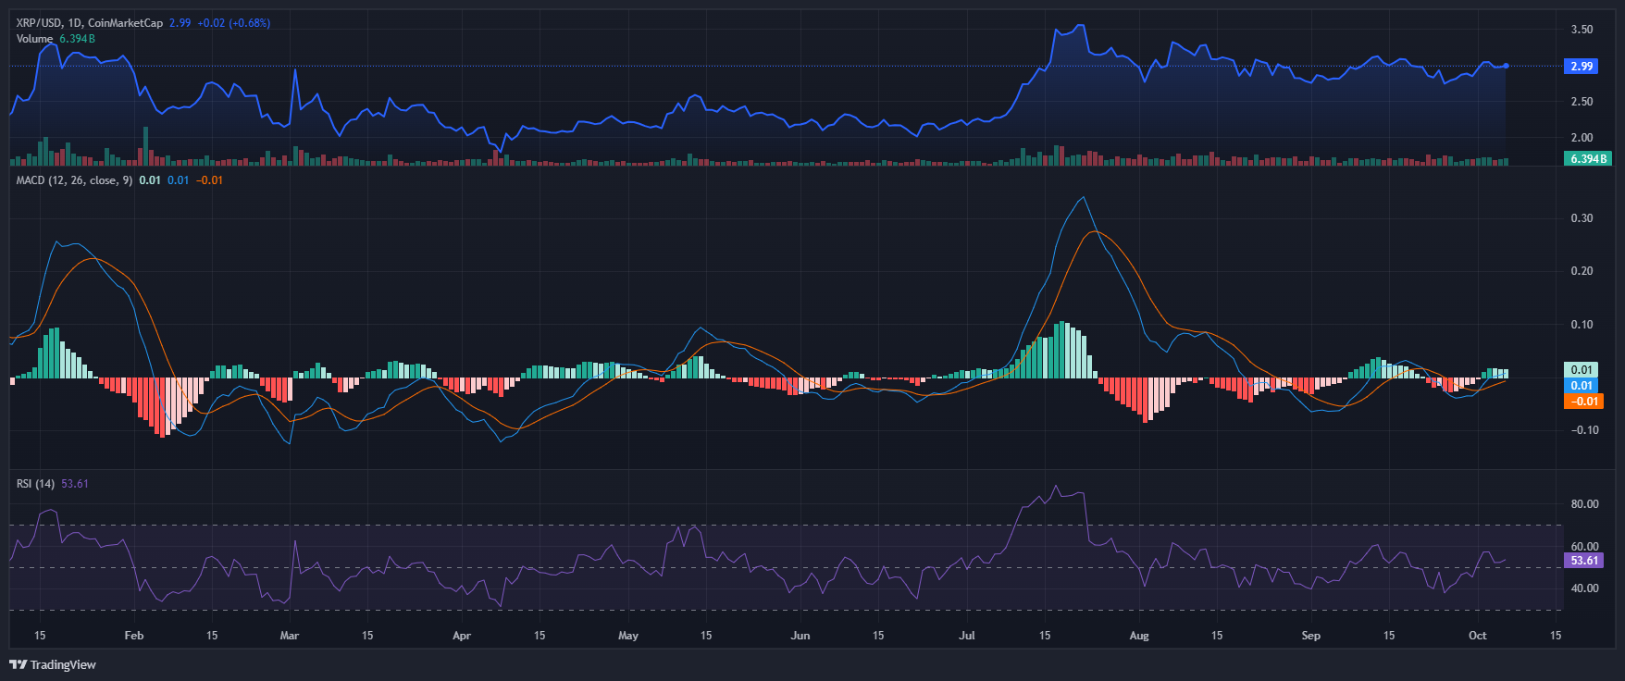This screenshot has width=1625, height=681.
Task: Click the 0.10 MACD axis label
Action: click(x=1582, y=325)
